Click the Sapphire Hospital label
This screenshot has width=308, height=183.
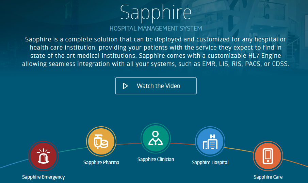(x=210, y=162)
